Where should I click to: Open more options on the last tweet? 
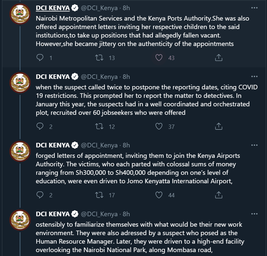[254, 214]
